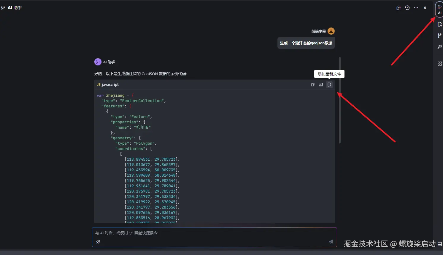
Task: Open the file search sidebar icon
Action: coord(440,24)
